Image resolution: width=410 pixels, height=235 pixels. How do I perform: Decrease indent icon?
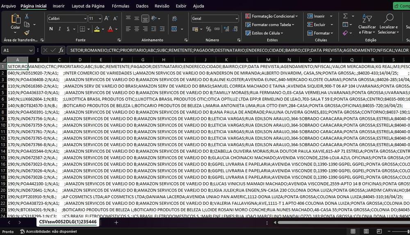154,29
